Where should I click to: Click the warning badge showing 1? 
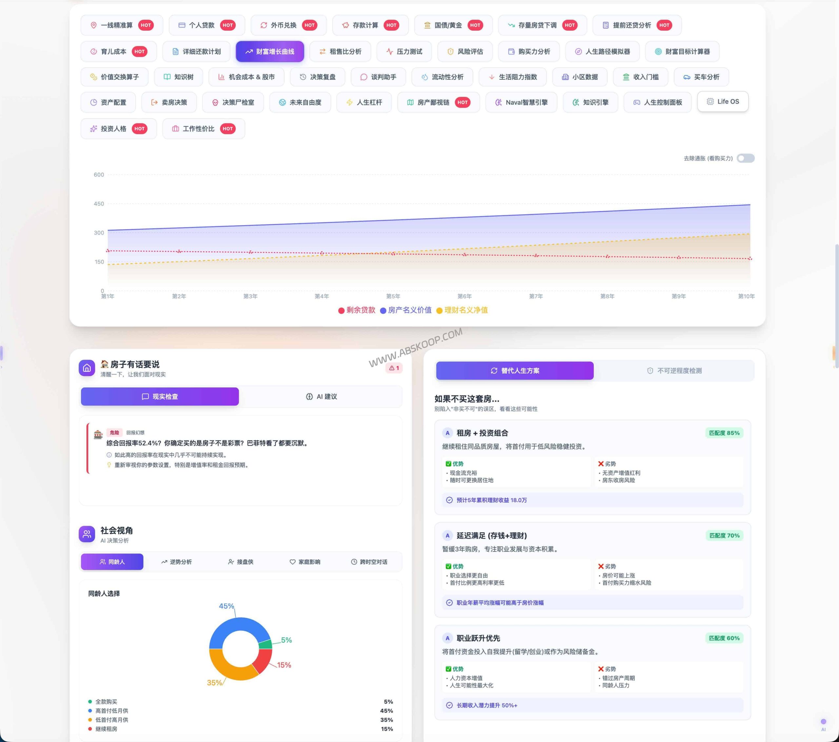pyautogui.click(x=394, y=368)
